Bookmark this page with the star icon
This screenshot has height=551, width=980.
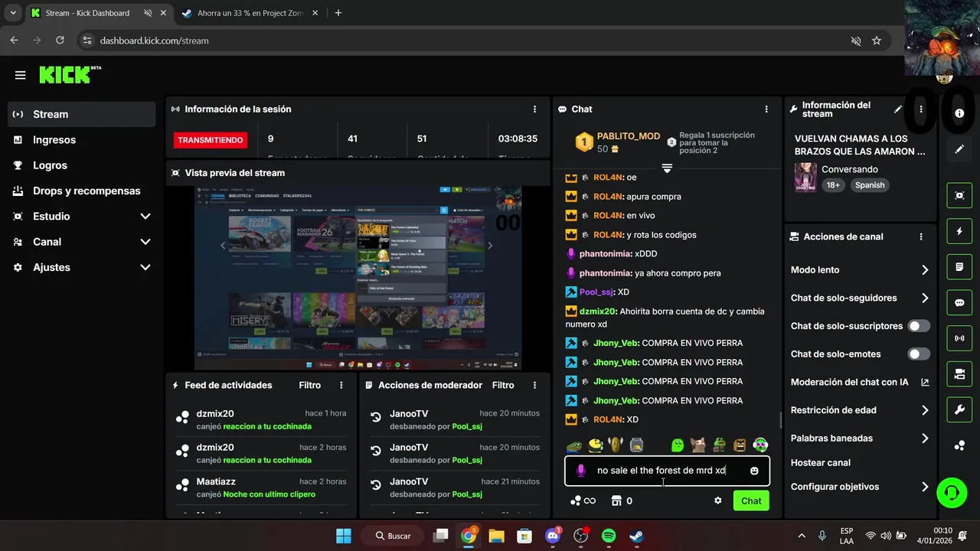[x=877, y=41]
